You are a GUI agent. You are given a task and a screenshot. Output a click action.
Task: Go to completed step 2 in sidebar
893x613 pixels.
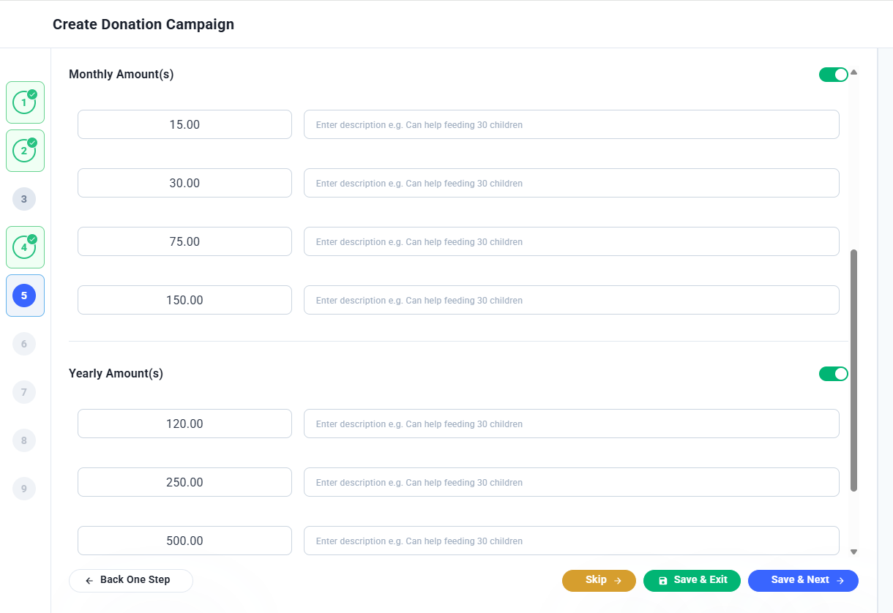tap(25, 151)
